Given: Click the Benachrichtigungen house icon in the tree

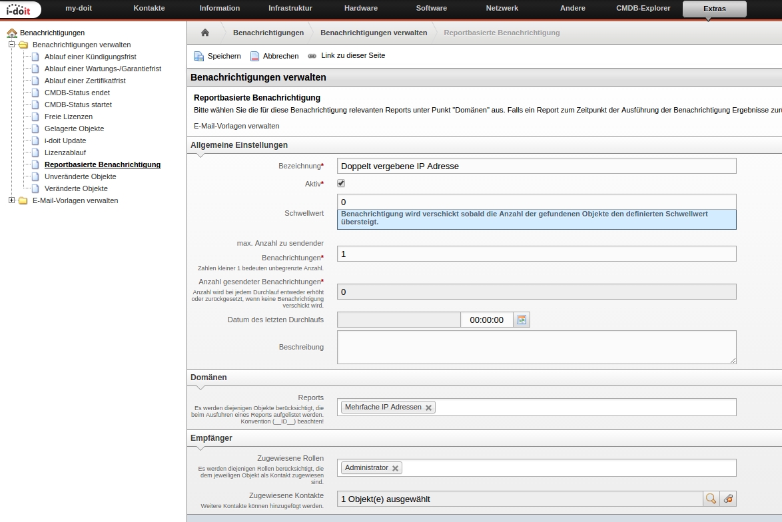Looking at the screenshot, I should pyautogui.click(x=12, y=33).
